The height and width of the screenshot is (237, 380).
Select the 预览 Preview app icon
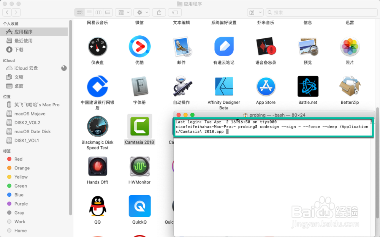(x=308, y=47)
